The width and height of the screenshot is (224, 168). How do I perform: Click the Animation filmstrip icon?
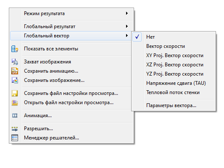[15, 115]
